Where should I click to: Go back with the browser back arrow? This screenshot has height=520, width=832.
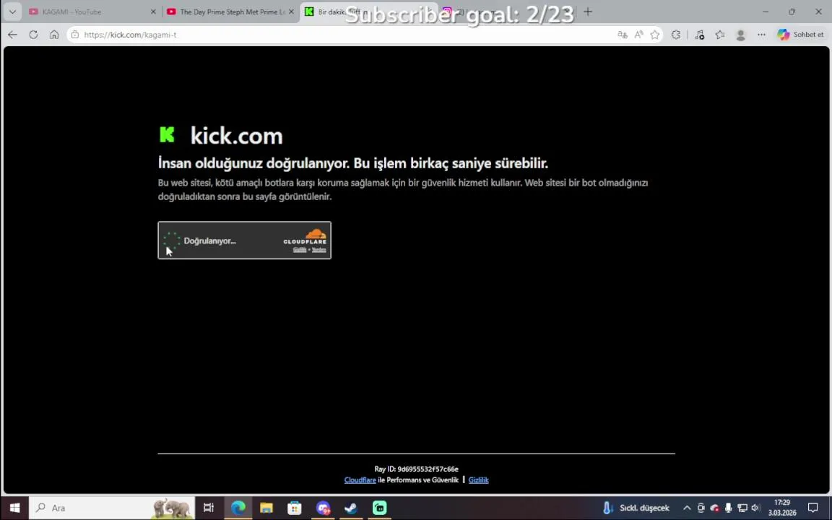(x=13, y=35)
